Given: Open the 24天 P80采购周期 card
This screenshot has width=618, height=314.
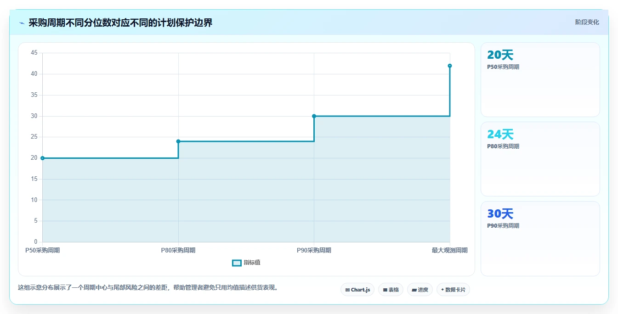Looking at the screenshot, I should 540,159.
